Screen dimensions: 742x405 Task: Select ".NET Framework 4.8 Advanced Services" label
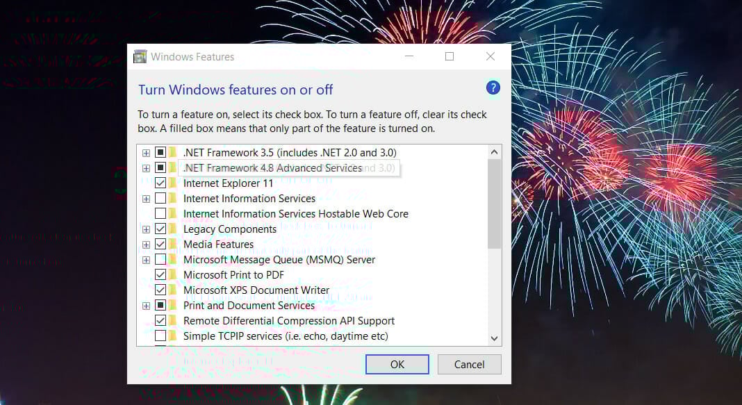click(x=272, y=167)
